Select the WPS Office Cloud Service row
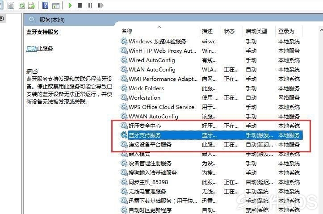323x214 pixels. pyautogui.click(x=211, y=107)
